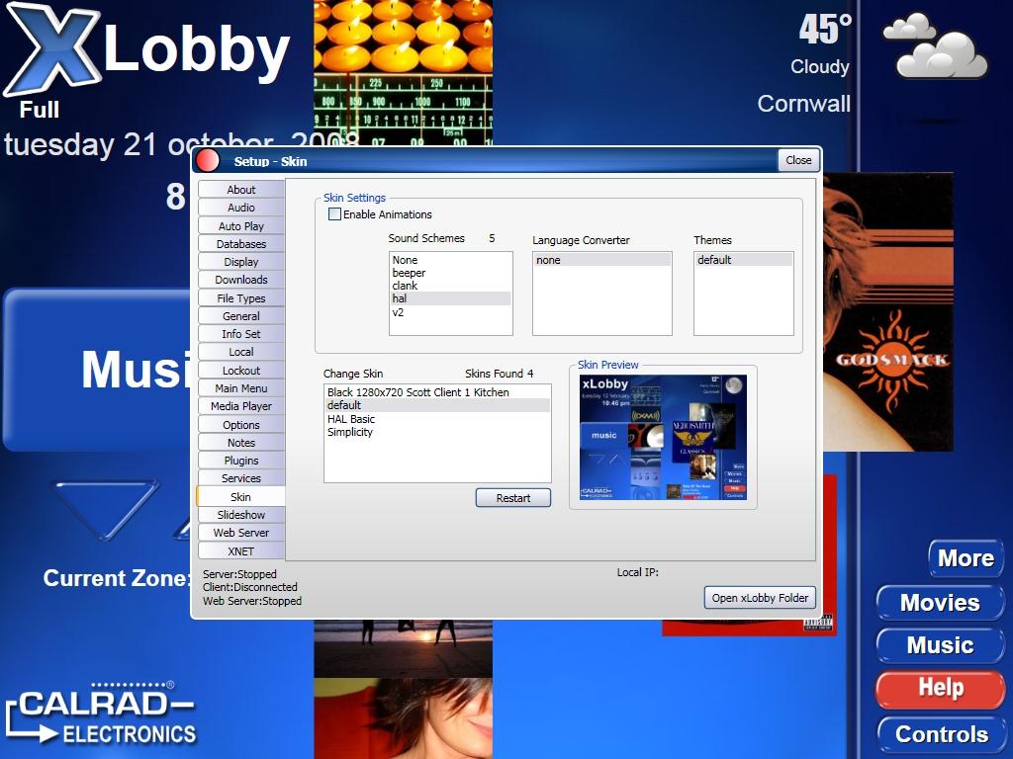
Task: Click Open xLobby Folder button
Action: point(760,598)
